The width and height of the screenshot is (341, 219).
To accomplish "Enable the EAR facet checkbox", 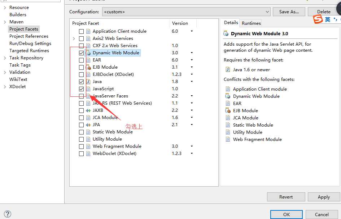I will (81, 60).
